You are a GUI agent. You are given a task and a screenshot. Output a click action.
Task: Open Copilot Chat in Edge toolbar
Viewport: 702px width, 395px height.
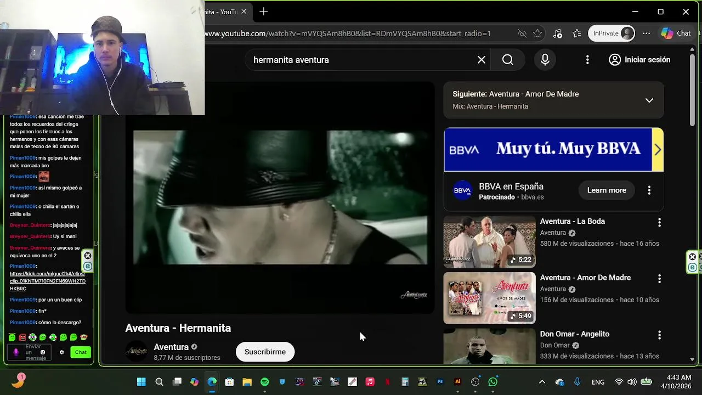coord(676,33)
